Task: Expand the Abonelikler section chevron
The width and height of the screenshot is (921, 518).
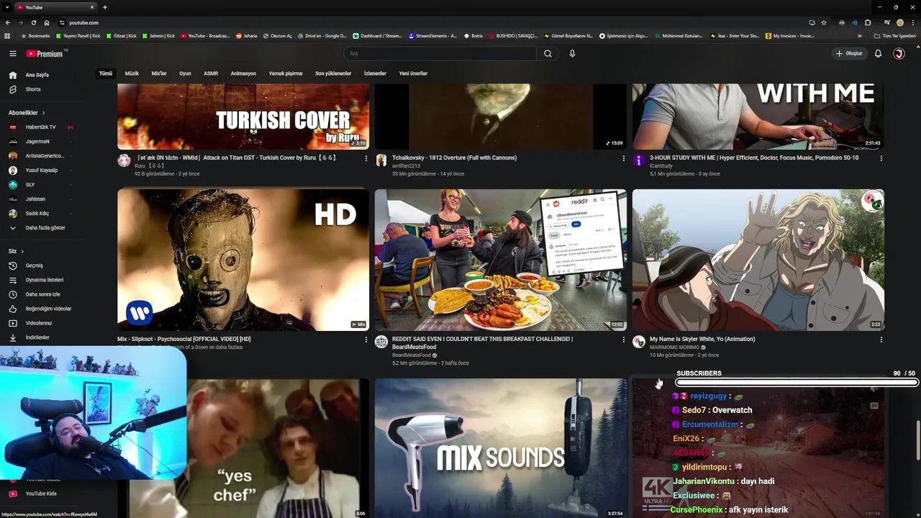Action: click(x=43, y=113)
